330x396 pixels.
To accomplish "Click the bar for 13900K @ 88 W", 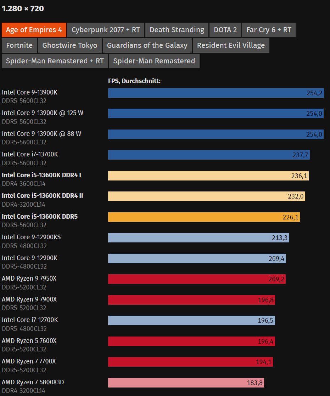I will tap(216, 134).
